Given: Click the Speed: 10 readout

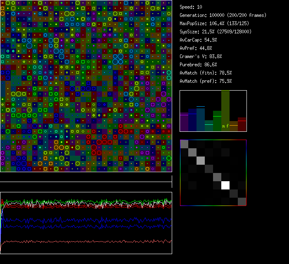Looking at the screenshot, I should [191, 7].
